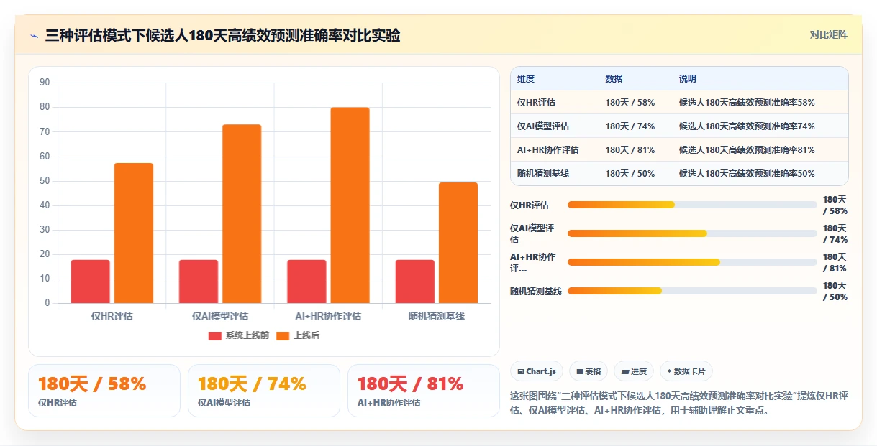
Task: Click the chart x-axis label 仅AI模型评估
Action: (x=220, y=316)
